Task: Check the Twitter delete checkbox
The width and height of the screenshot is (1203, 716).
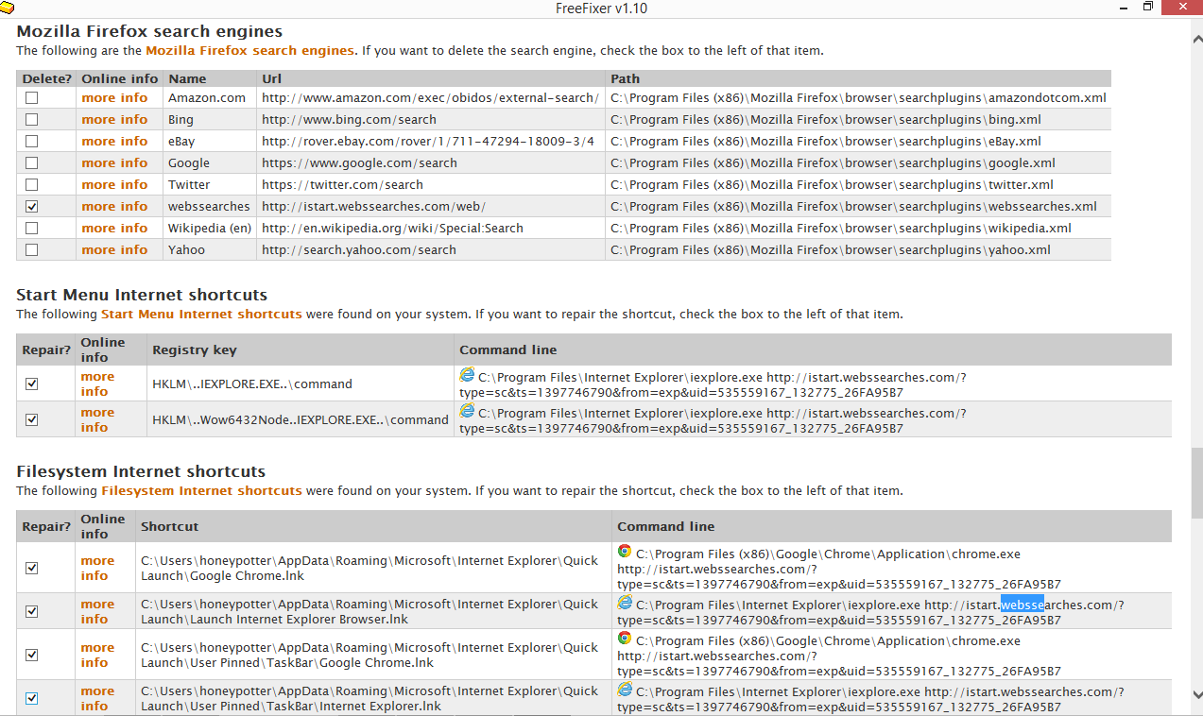Action: pos(32,185)
